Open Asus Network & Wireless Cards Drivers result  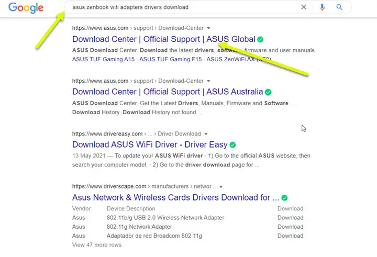pyautogui.click(x=175, y=197)
